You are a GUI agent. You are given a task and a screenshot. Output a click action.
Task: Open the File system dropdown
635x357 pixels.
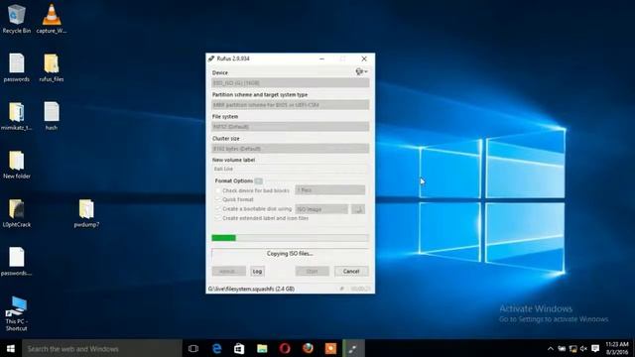pyautogui.click(x=291, y=127)
